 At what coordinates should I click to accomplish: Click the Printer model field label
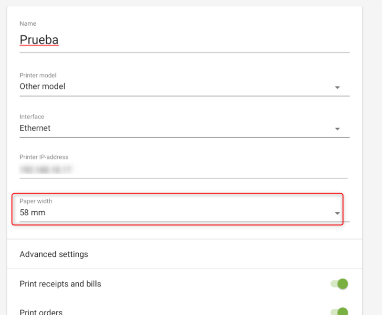click(38, 76)
